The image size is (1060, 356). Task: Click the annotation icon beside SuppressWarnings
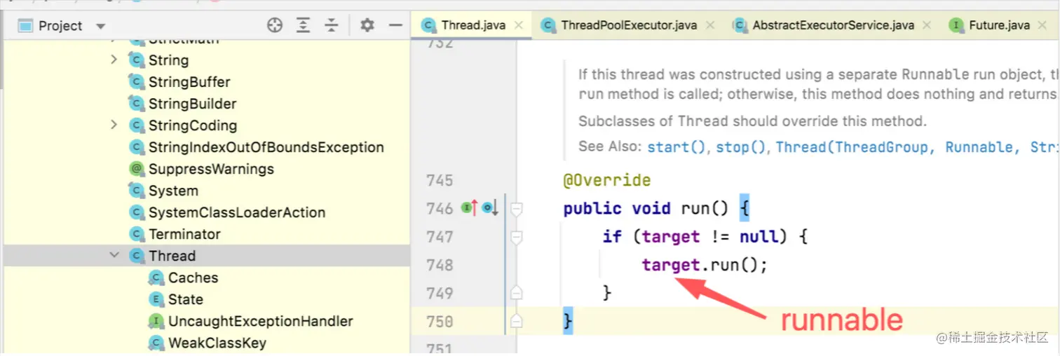[137, 169]
